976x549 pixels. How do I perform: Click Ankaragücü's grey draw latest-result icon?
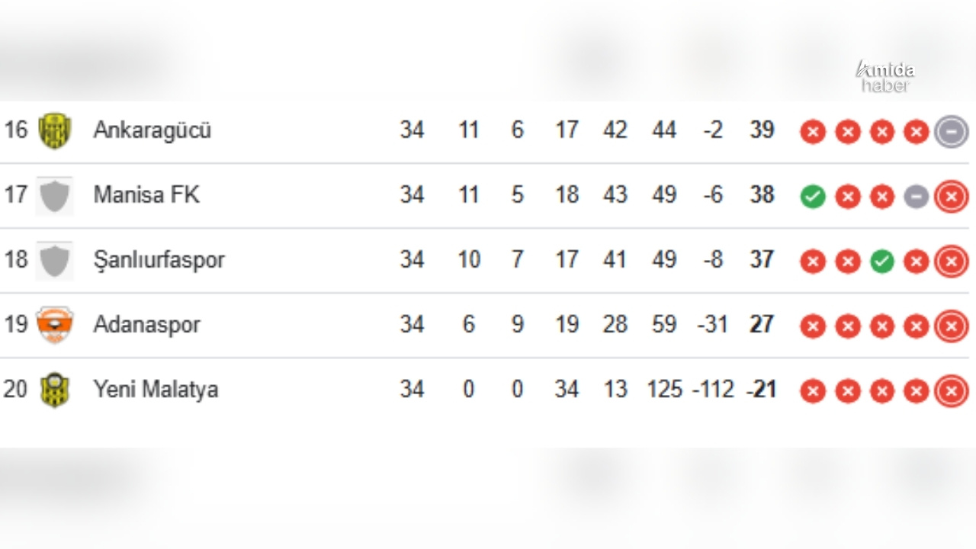tap(952, 132)
